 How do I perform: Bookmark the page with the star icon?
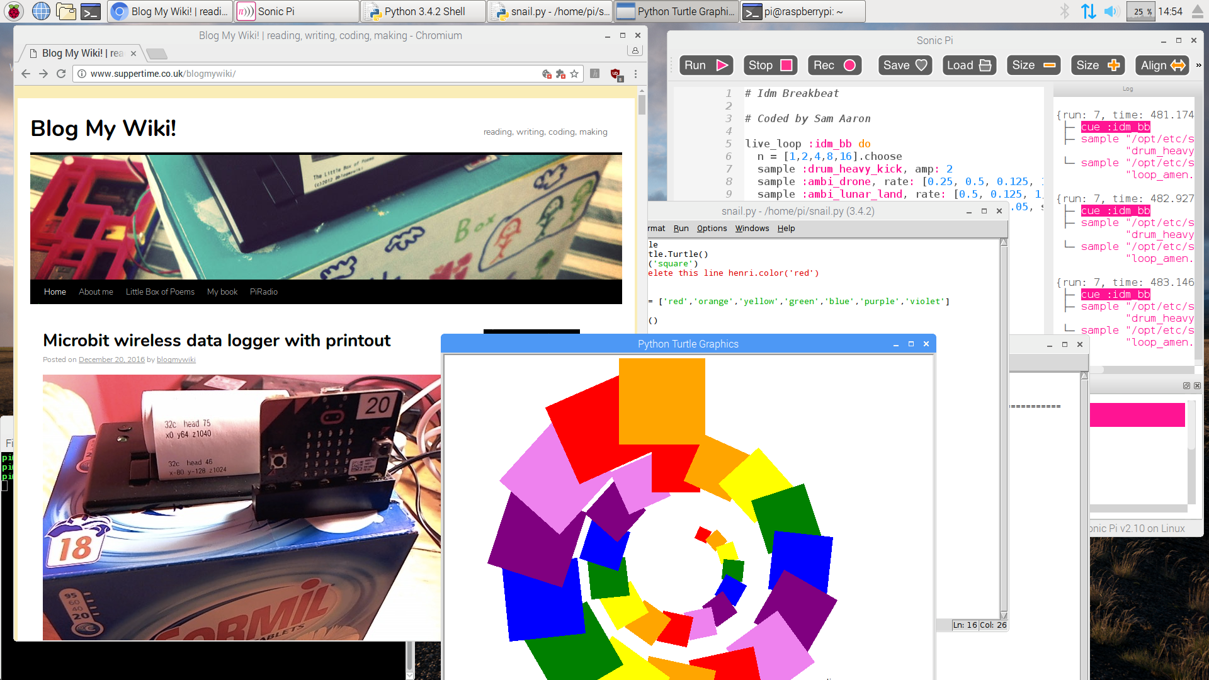click(574, 74)
